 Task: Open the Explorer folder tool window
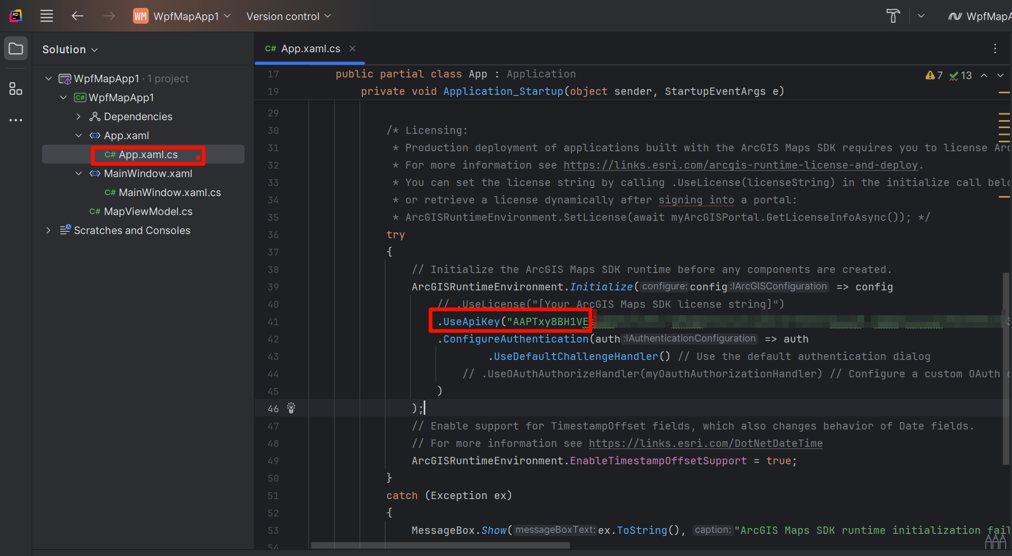pos(16,49)
